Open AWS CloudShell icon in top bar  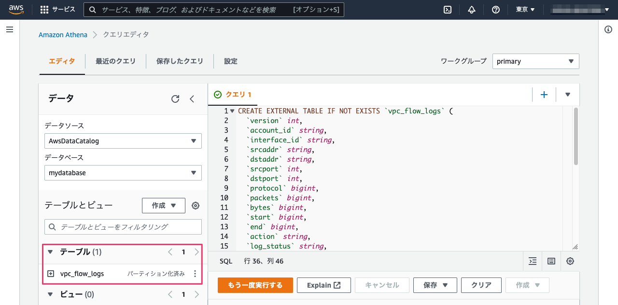tap(448, 10)
